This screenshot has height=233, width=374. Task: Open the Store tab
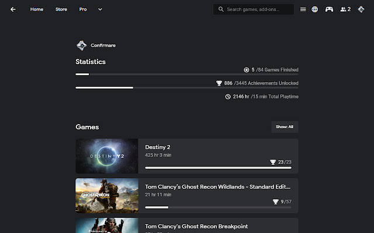(x=61, y=9)
